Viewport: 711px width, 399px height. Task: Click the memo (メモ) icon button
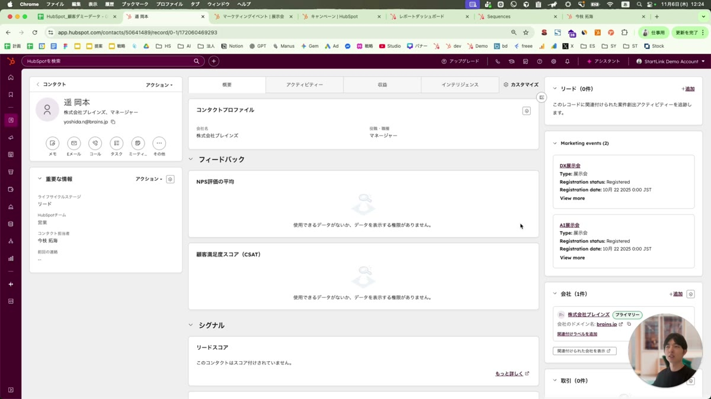click(53, 143)
